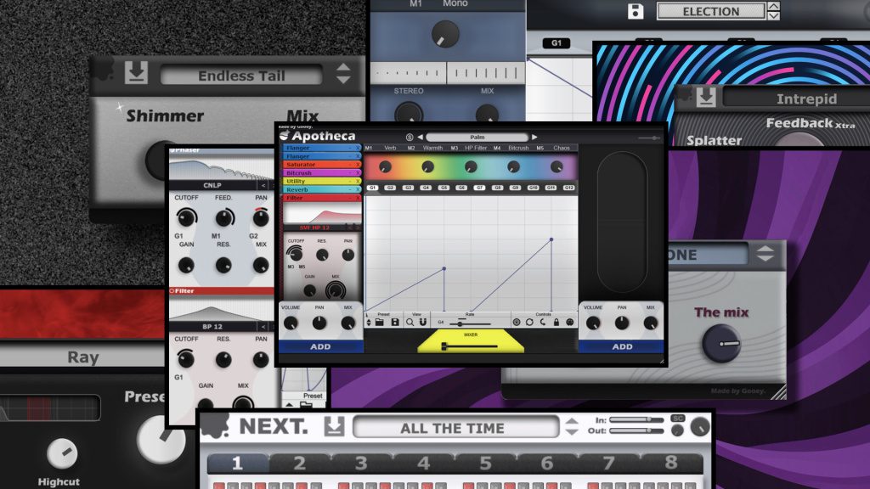870x489 pixels.
Task: Toggle the S button next to the Palm preset
Action: (x=409, y=138)
